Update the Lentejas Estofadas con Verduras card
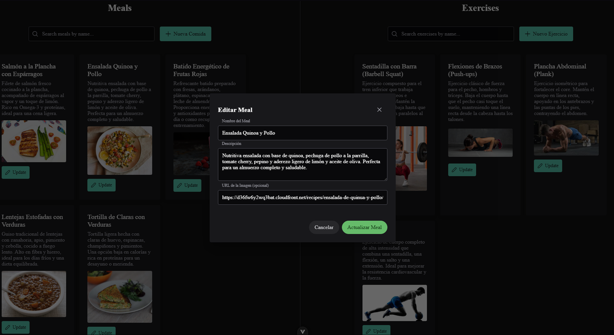 click(x=15, y=327)
